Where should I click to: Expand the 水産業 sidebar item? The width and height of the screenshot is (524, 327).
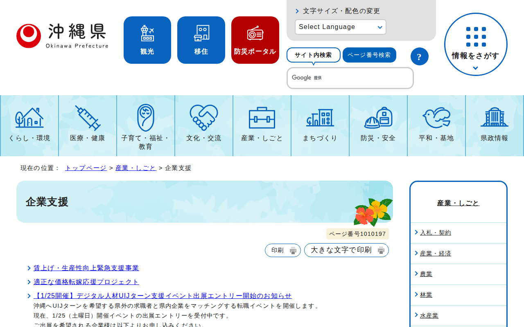429,315
